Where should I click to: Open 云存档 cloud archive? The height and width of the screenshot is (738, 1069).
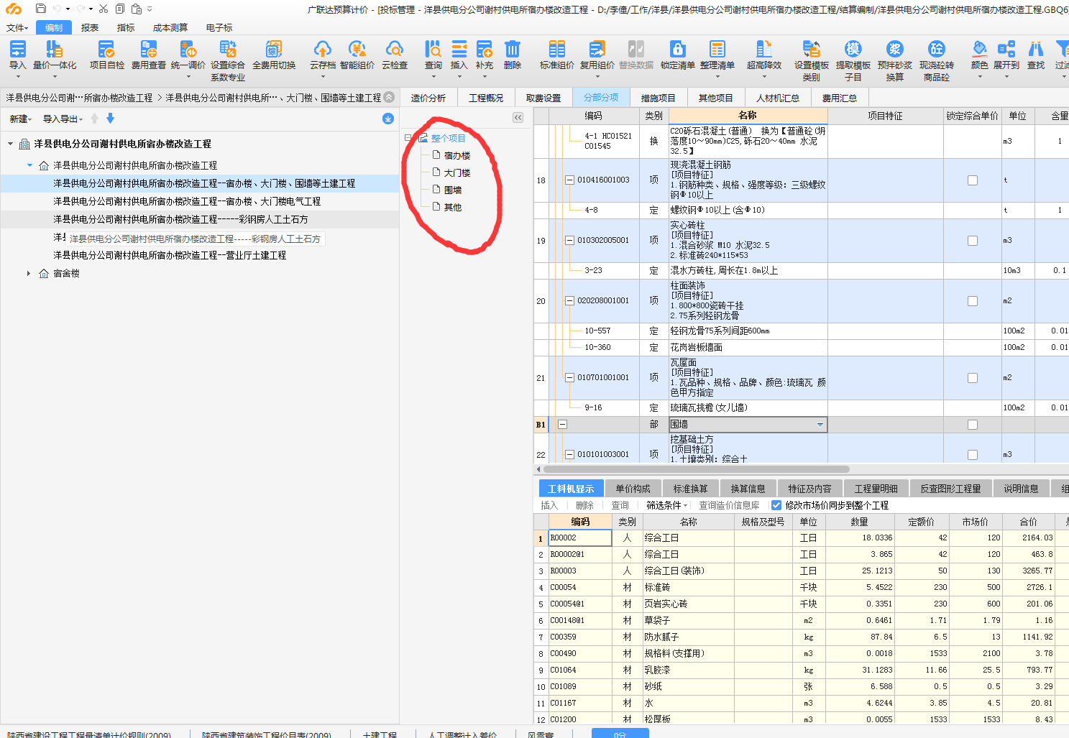coord(323,55)
